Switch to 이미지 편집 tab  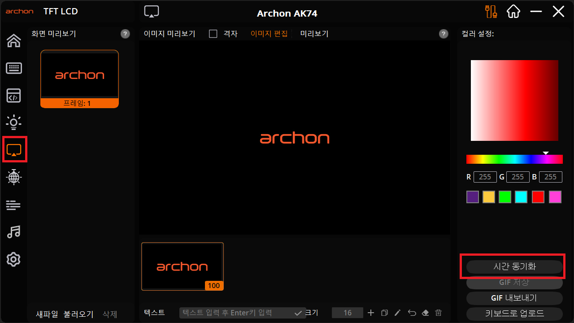pyautogui.click(x=269, y=34)
